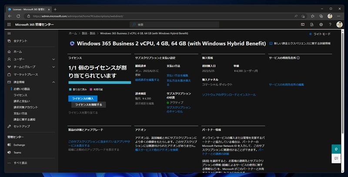Open the browser more options menu

[x=339, y=16]
